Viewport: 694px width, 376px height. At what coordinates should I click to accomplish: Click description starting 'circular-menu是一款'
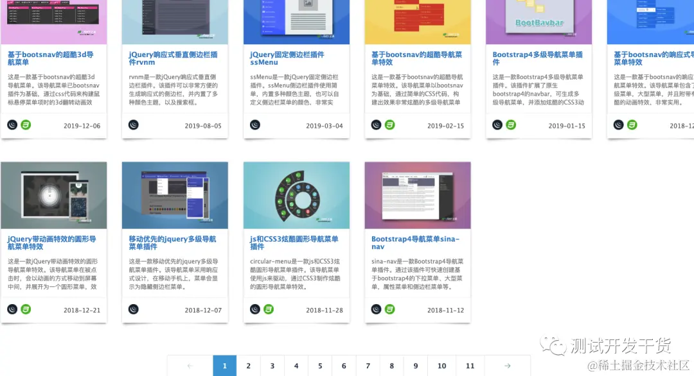[295, 274]
